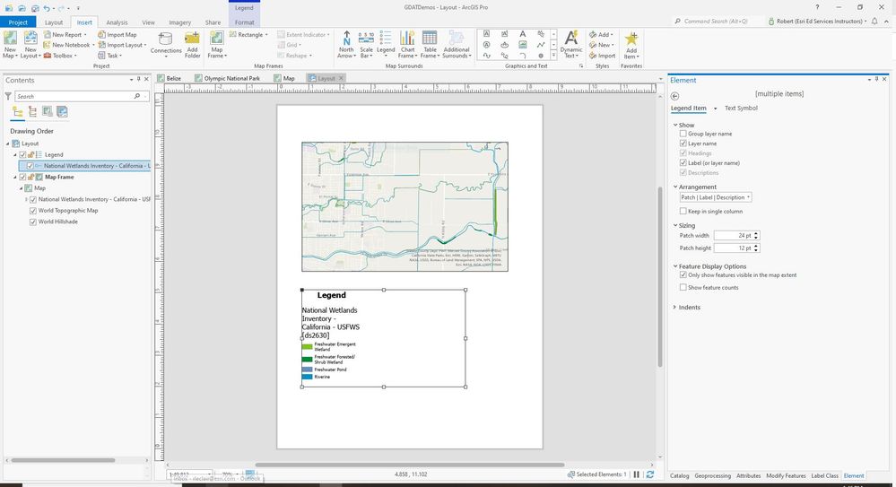
Task: Select the picture graphic tool
Action: 522,45
